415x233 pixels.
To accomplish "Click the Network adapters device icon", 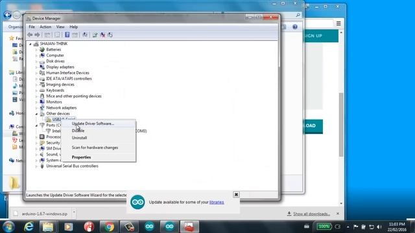I will click(42, 107).
